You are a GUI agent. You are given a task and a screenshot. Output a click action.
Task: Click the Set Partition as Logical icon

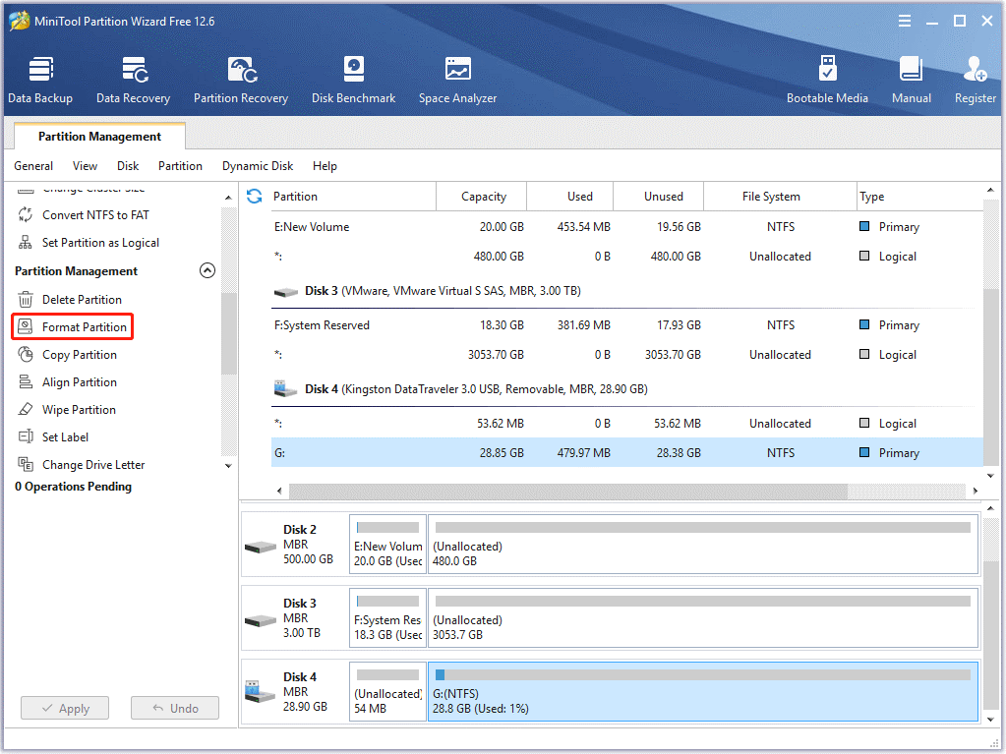[25, 243]
